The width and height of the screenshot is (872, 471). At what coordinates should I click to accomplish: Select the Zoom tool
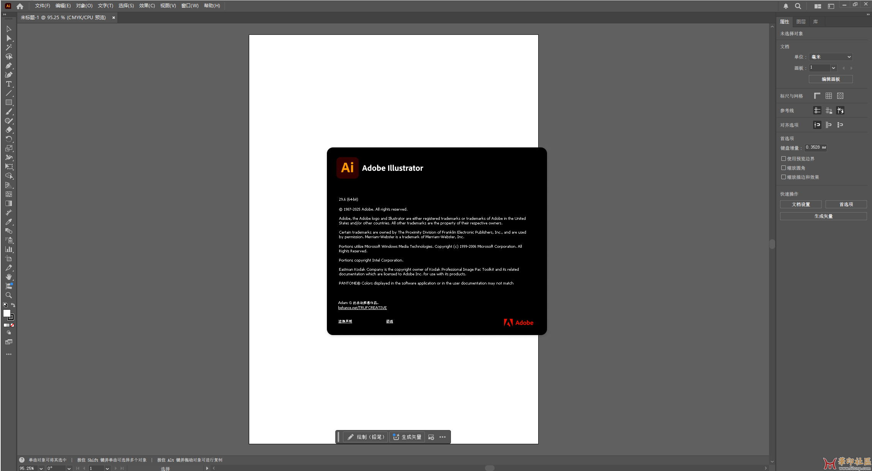tap(9, 296)
